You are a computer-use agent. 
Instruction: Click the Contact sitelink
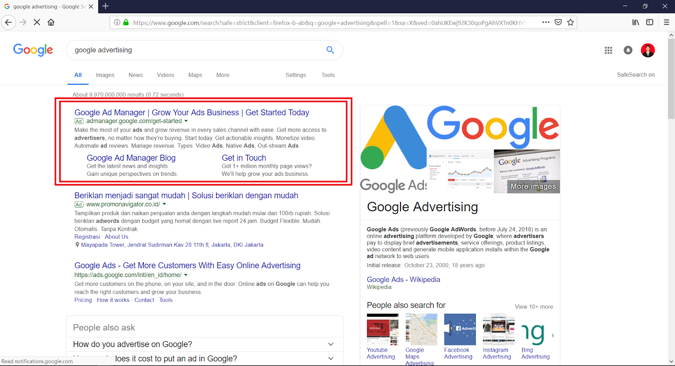(144, 300)
